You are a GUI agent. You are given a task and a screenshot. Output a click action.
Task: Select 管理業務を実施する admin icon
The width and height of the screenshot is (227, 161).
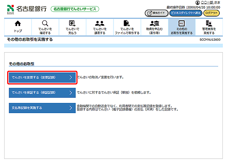pyautogui.click(x=208, y=23)
